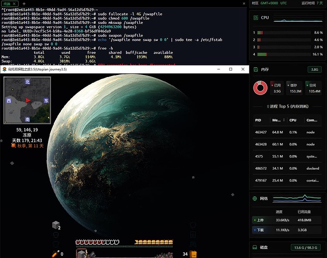The image size is (327, 258).
Task: Click the memory usage donut chart
Action: click(260, 88)
